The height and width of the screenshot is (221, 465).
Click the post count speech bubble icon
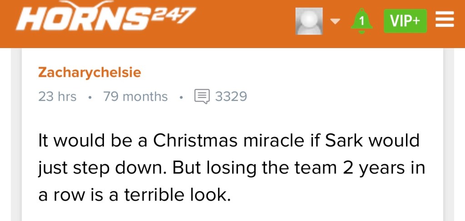coord(202,97)
